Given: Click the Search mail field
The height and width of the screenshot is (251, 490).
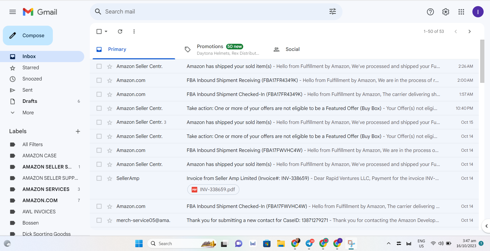Looking at the screenshot, I should (x=216, y=12).
